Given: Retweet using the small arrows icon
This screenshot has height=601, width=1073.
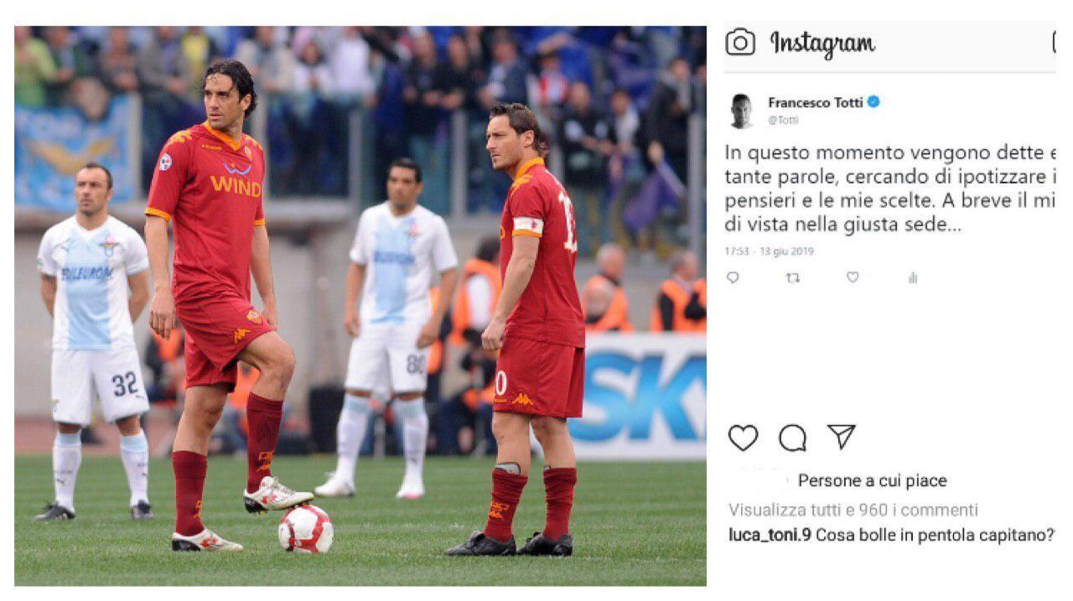Looking at the screenshot, I should click(x=793, y=277).
